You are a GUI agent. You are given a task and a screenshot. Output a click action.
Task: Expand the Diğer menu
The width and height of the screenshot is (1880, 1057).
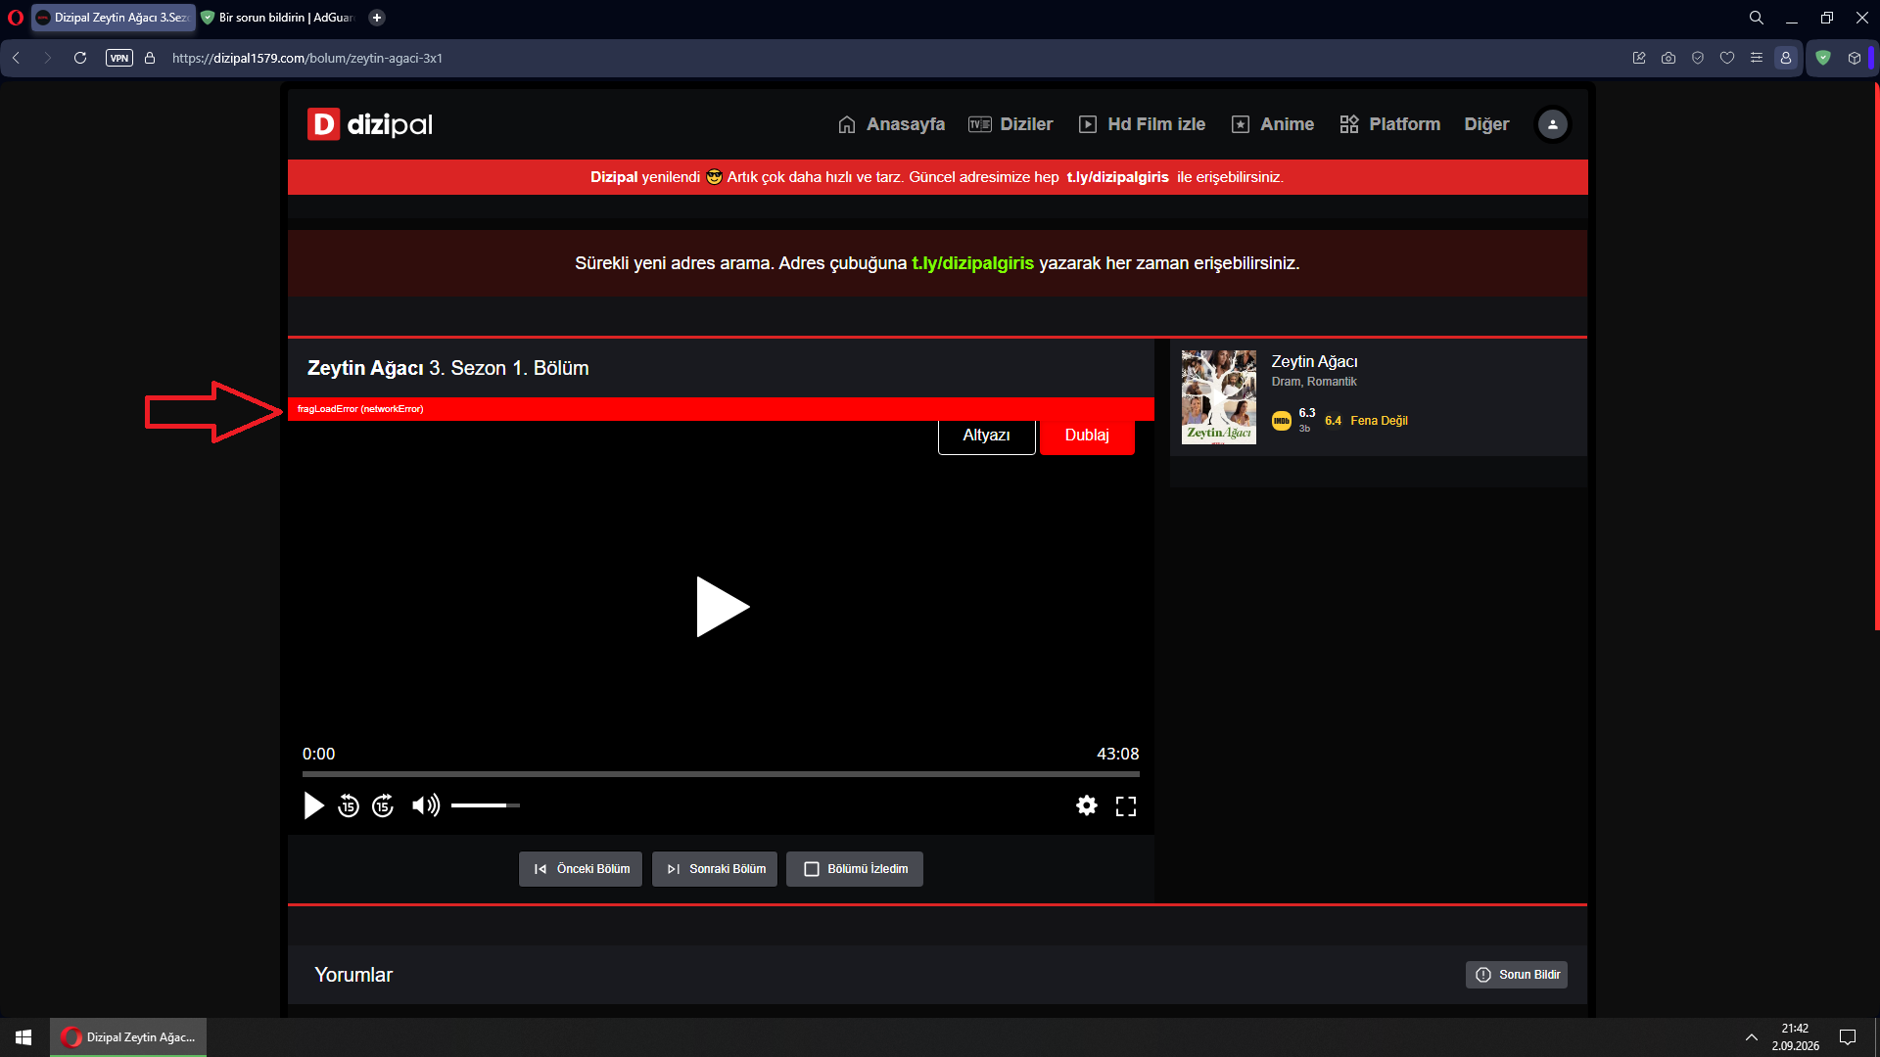(x=1486, y=124)
